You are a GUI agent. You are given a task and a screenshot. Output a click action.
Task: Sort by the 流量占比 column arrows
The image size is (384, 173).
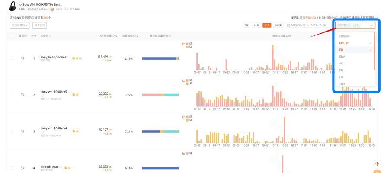coord(138,36)
